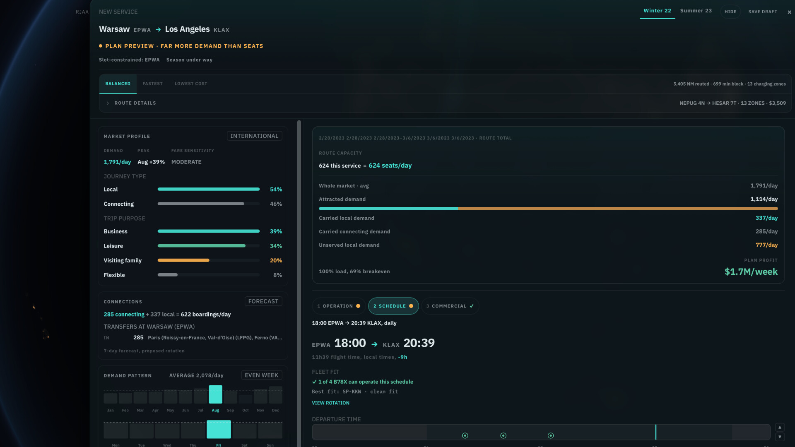This screenshot has height=447, width=795.
Task: Toggle the Even Week demand pattern badge
Action: point(262,375)
